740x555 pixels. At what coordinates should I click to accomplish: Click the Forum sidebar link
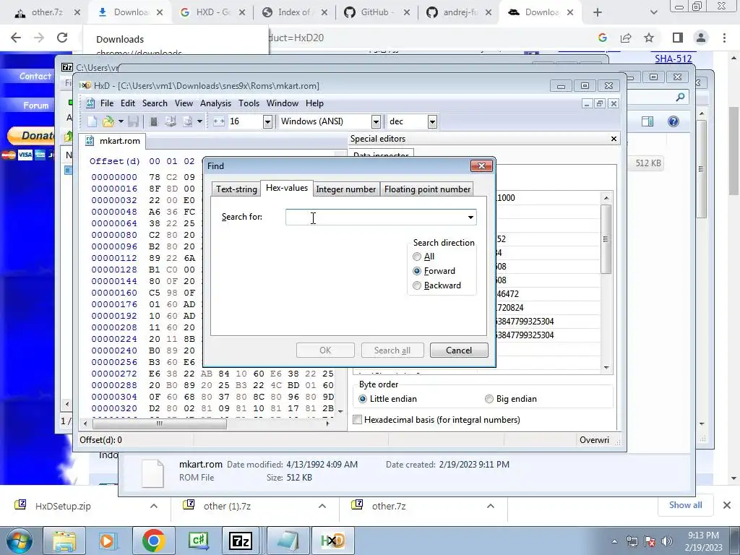pyautogui.click(x=36, y=106)
